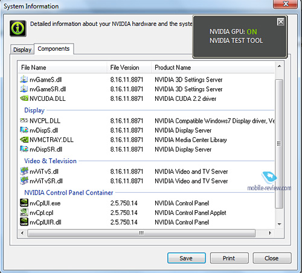Select the nvViTvS.dll file name

tap(44, 172)
